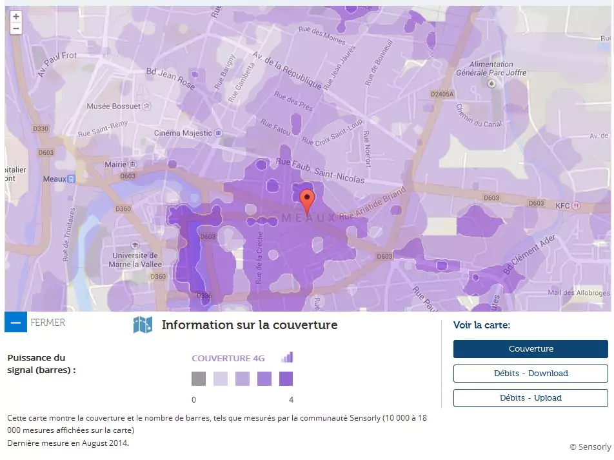Zoom out of the map

(x=16, y=28)
